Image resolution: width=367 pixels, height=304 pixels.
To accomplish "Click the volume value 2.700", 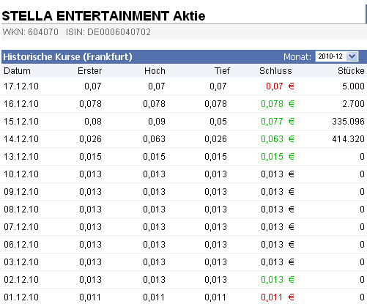I will click(x=353, y=104).
